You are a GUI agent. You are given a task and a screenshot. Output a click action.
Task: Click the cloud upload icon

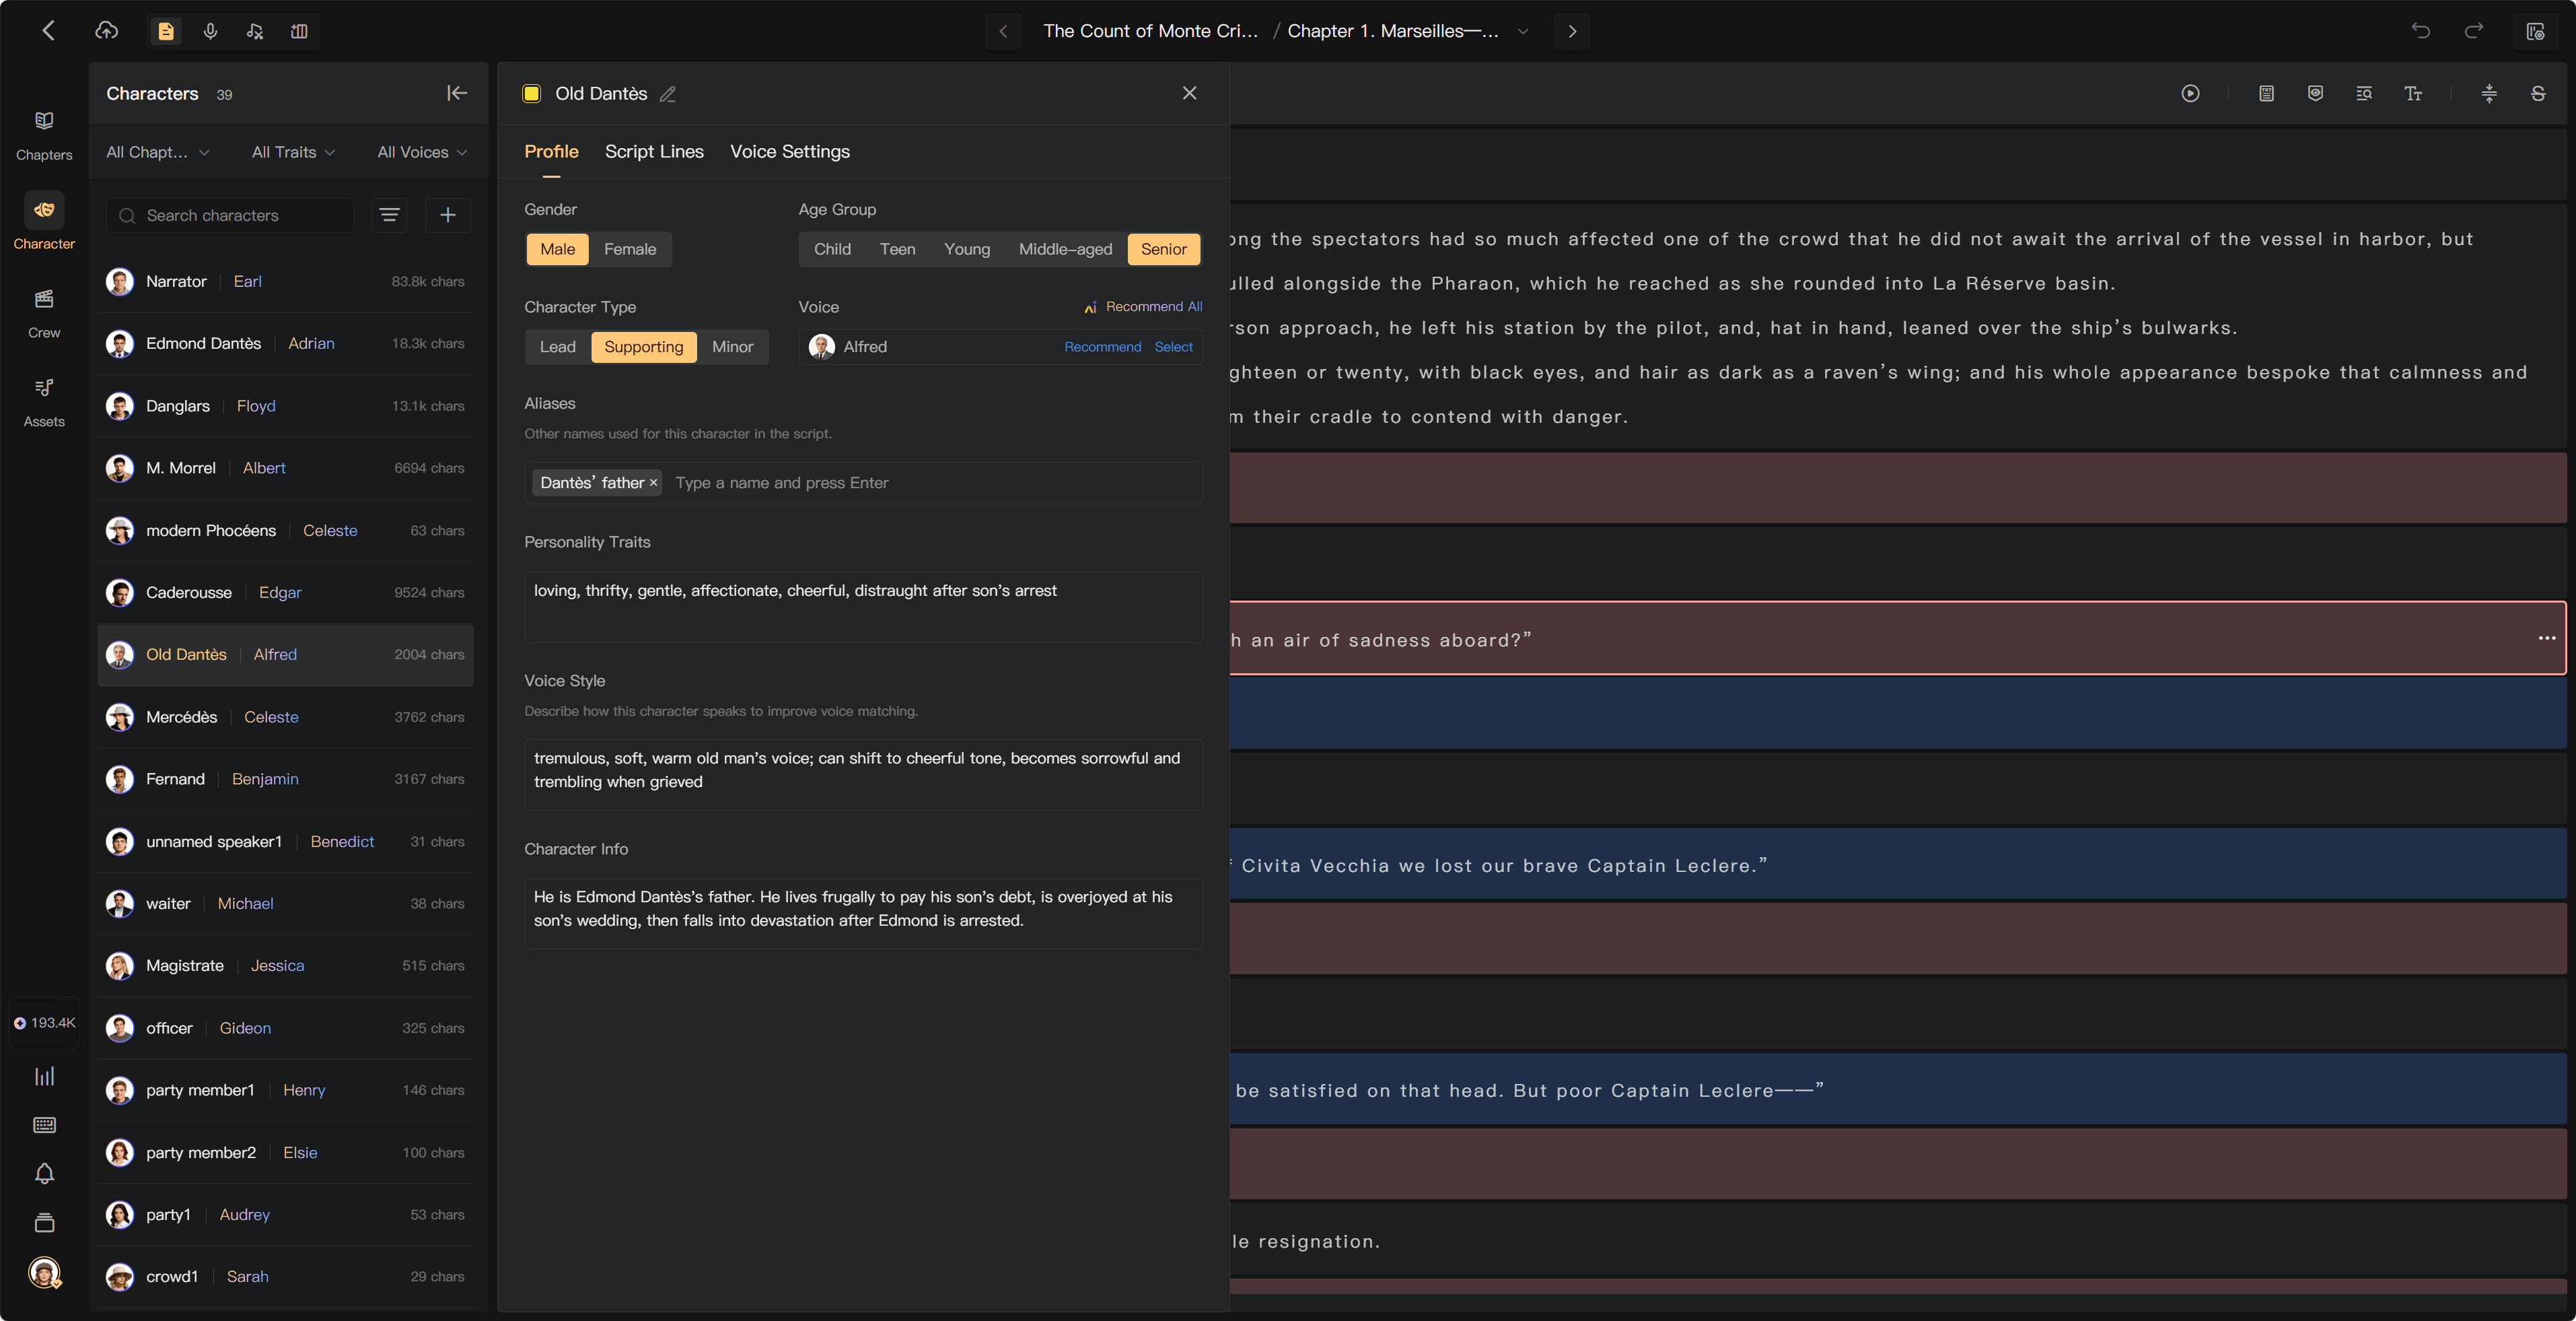click(107, 31)
